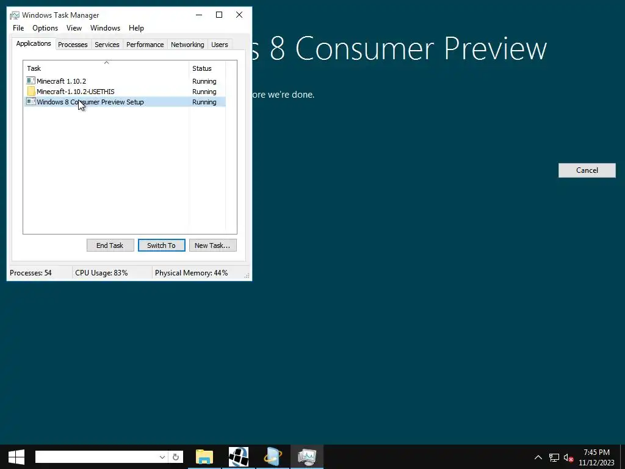Image resolution: width=625 pixels, height=469 pixels.
Task: Click the Physical Memory: 44% status entry
Action: [x=191, y=273]
